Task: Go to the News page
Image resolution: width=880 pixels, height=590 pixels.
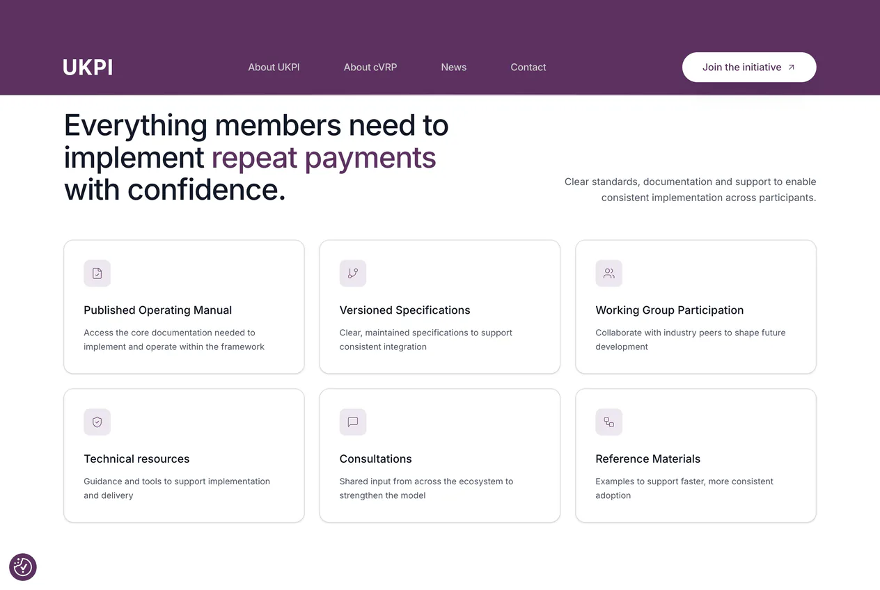Action: pos(454,67)
